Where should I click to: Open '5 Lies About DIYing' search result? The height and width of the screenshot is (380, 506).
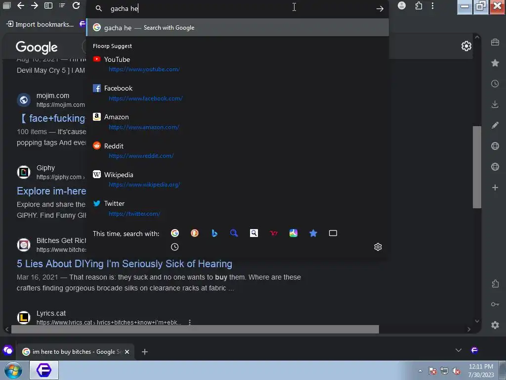pos(124,264)
